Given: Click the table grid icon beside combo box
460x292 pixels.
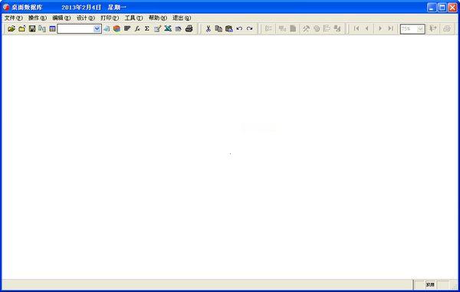Looking at the screenshot, I should pyautogui.click(x=52, y=28).
